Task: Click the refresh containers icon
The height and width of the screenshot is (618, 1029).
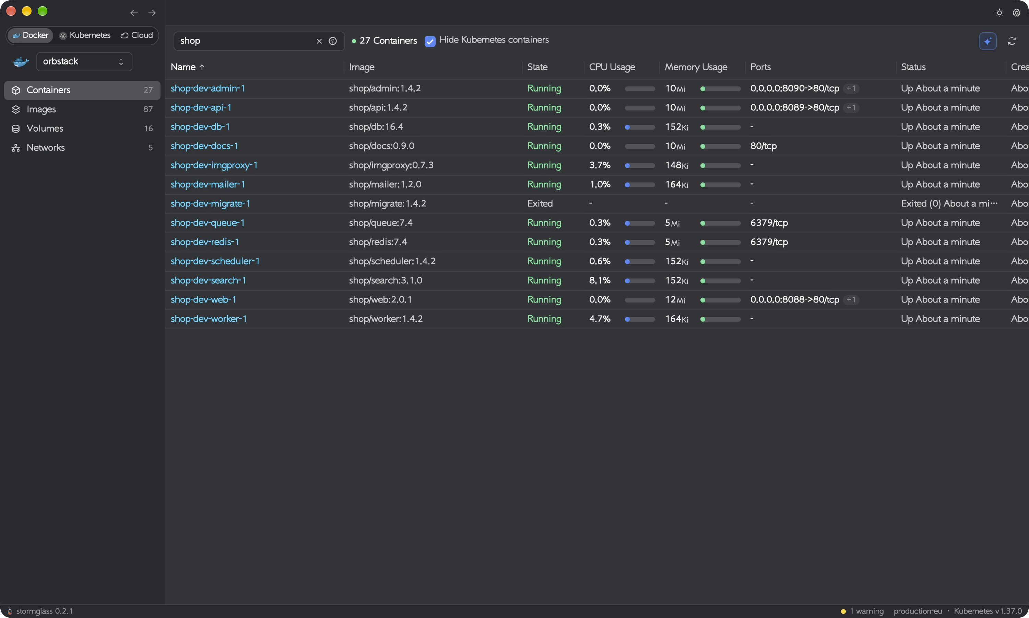Action: click(1012, 41)
